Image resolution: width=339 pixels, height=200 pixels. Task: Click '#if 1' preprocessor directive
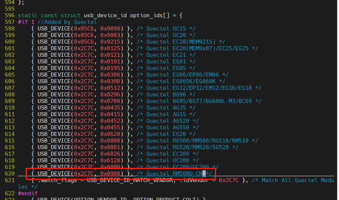tap(26, 22)
